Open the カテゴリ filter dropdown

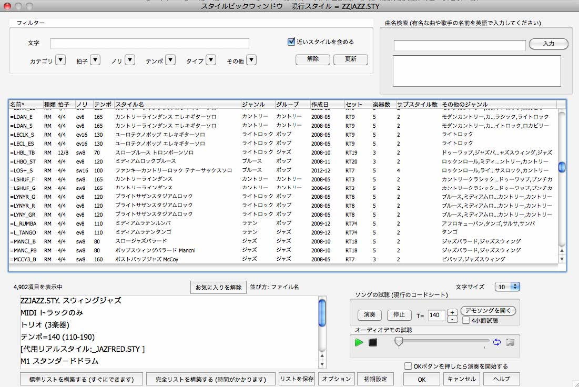pos(60,60)
